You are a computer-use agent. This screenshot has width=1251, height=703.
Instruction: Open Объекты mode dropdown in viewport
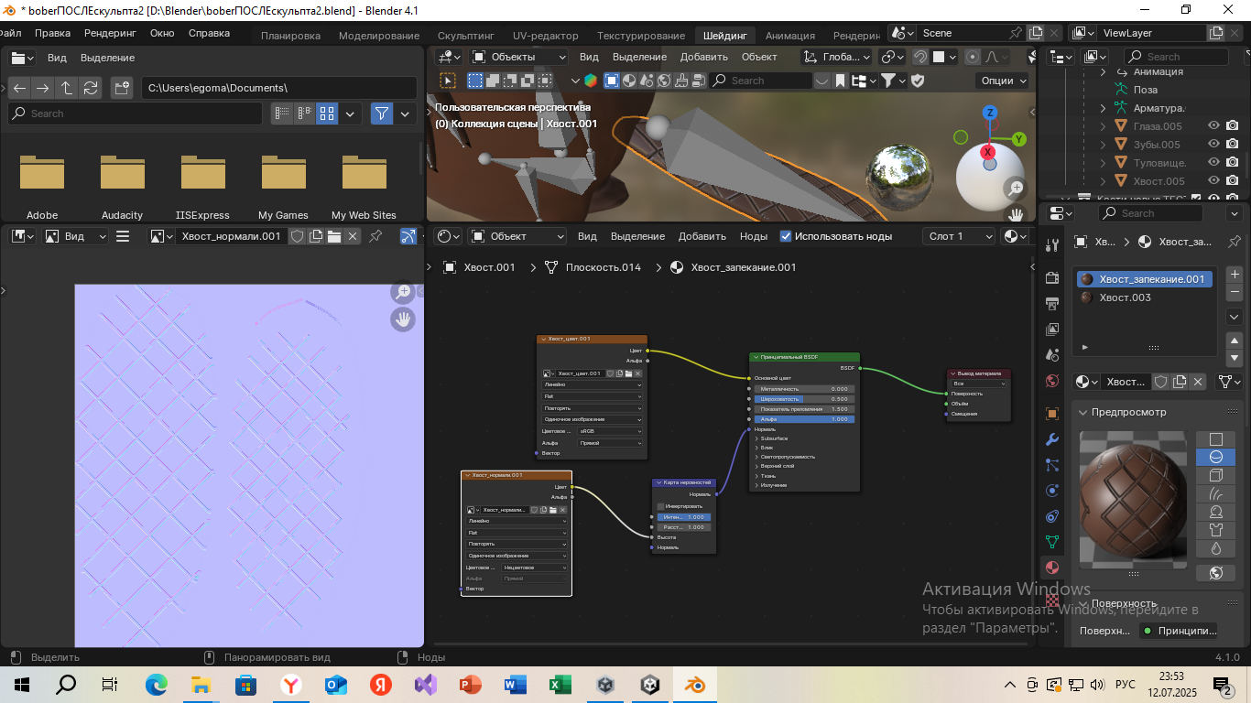(518, 57)
